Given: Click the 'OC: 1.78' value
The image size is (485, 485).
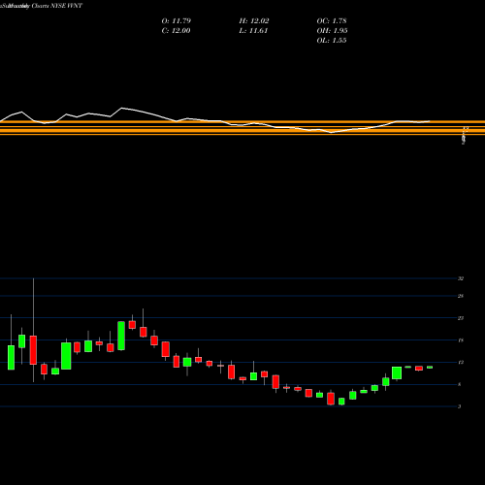Looking at the screenshot, I should click(x=332, y=21).
